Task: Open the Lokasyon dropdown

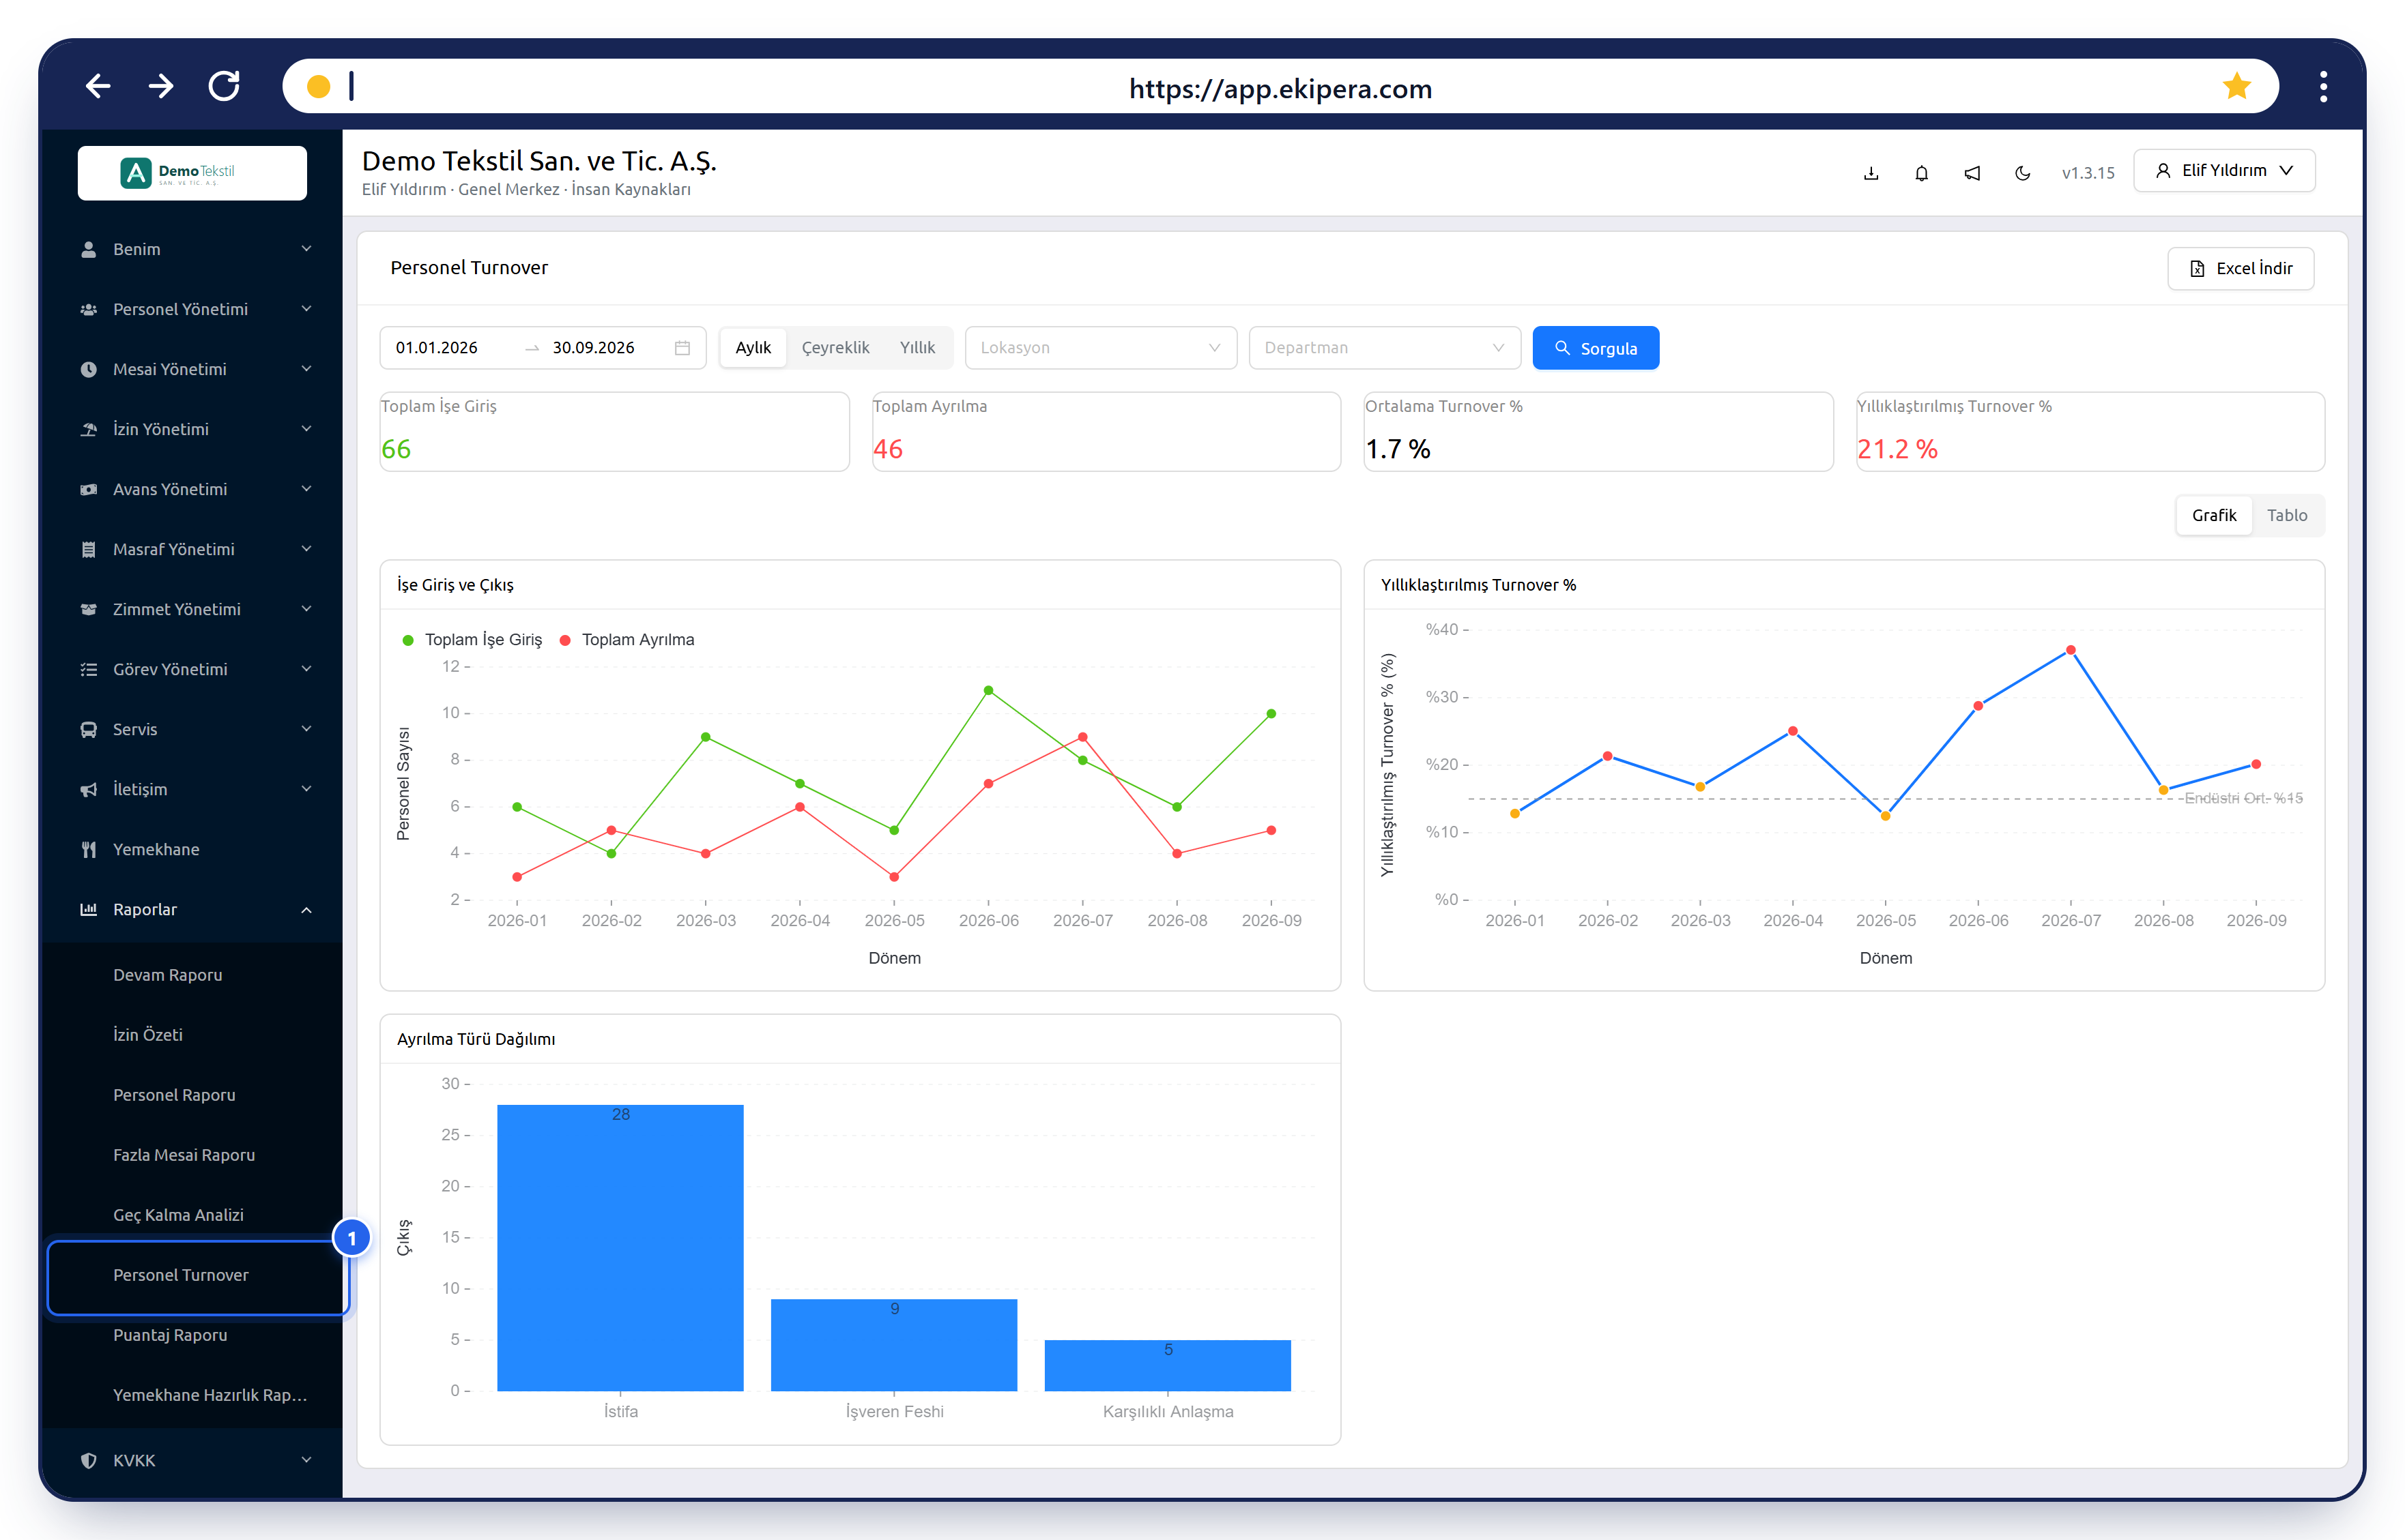Action: click(x=1100, y=348)
